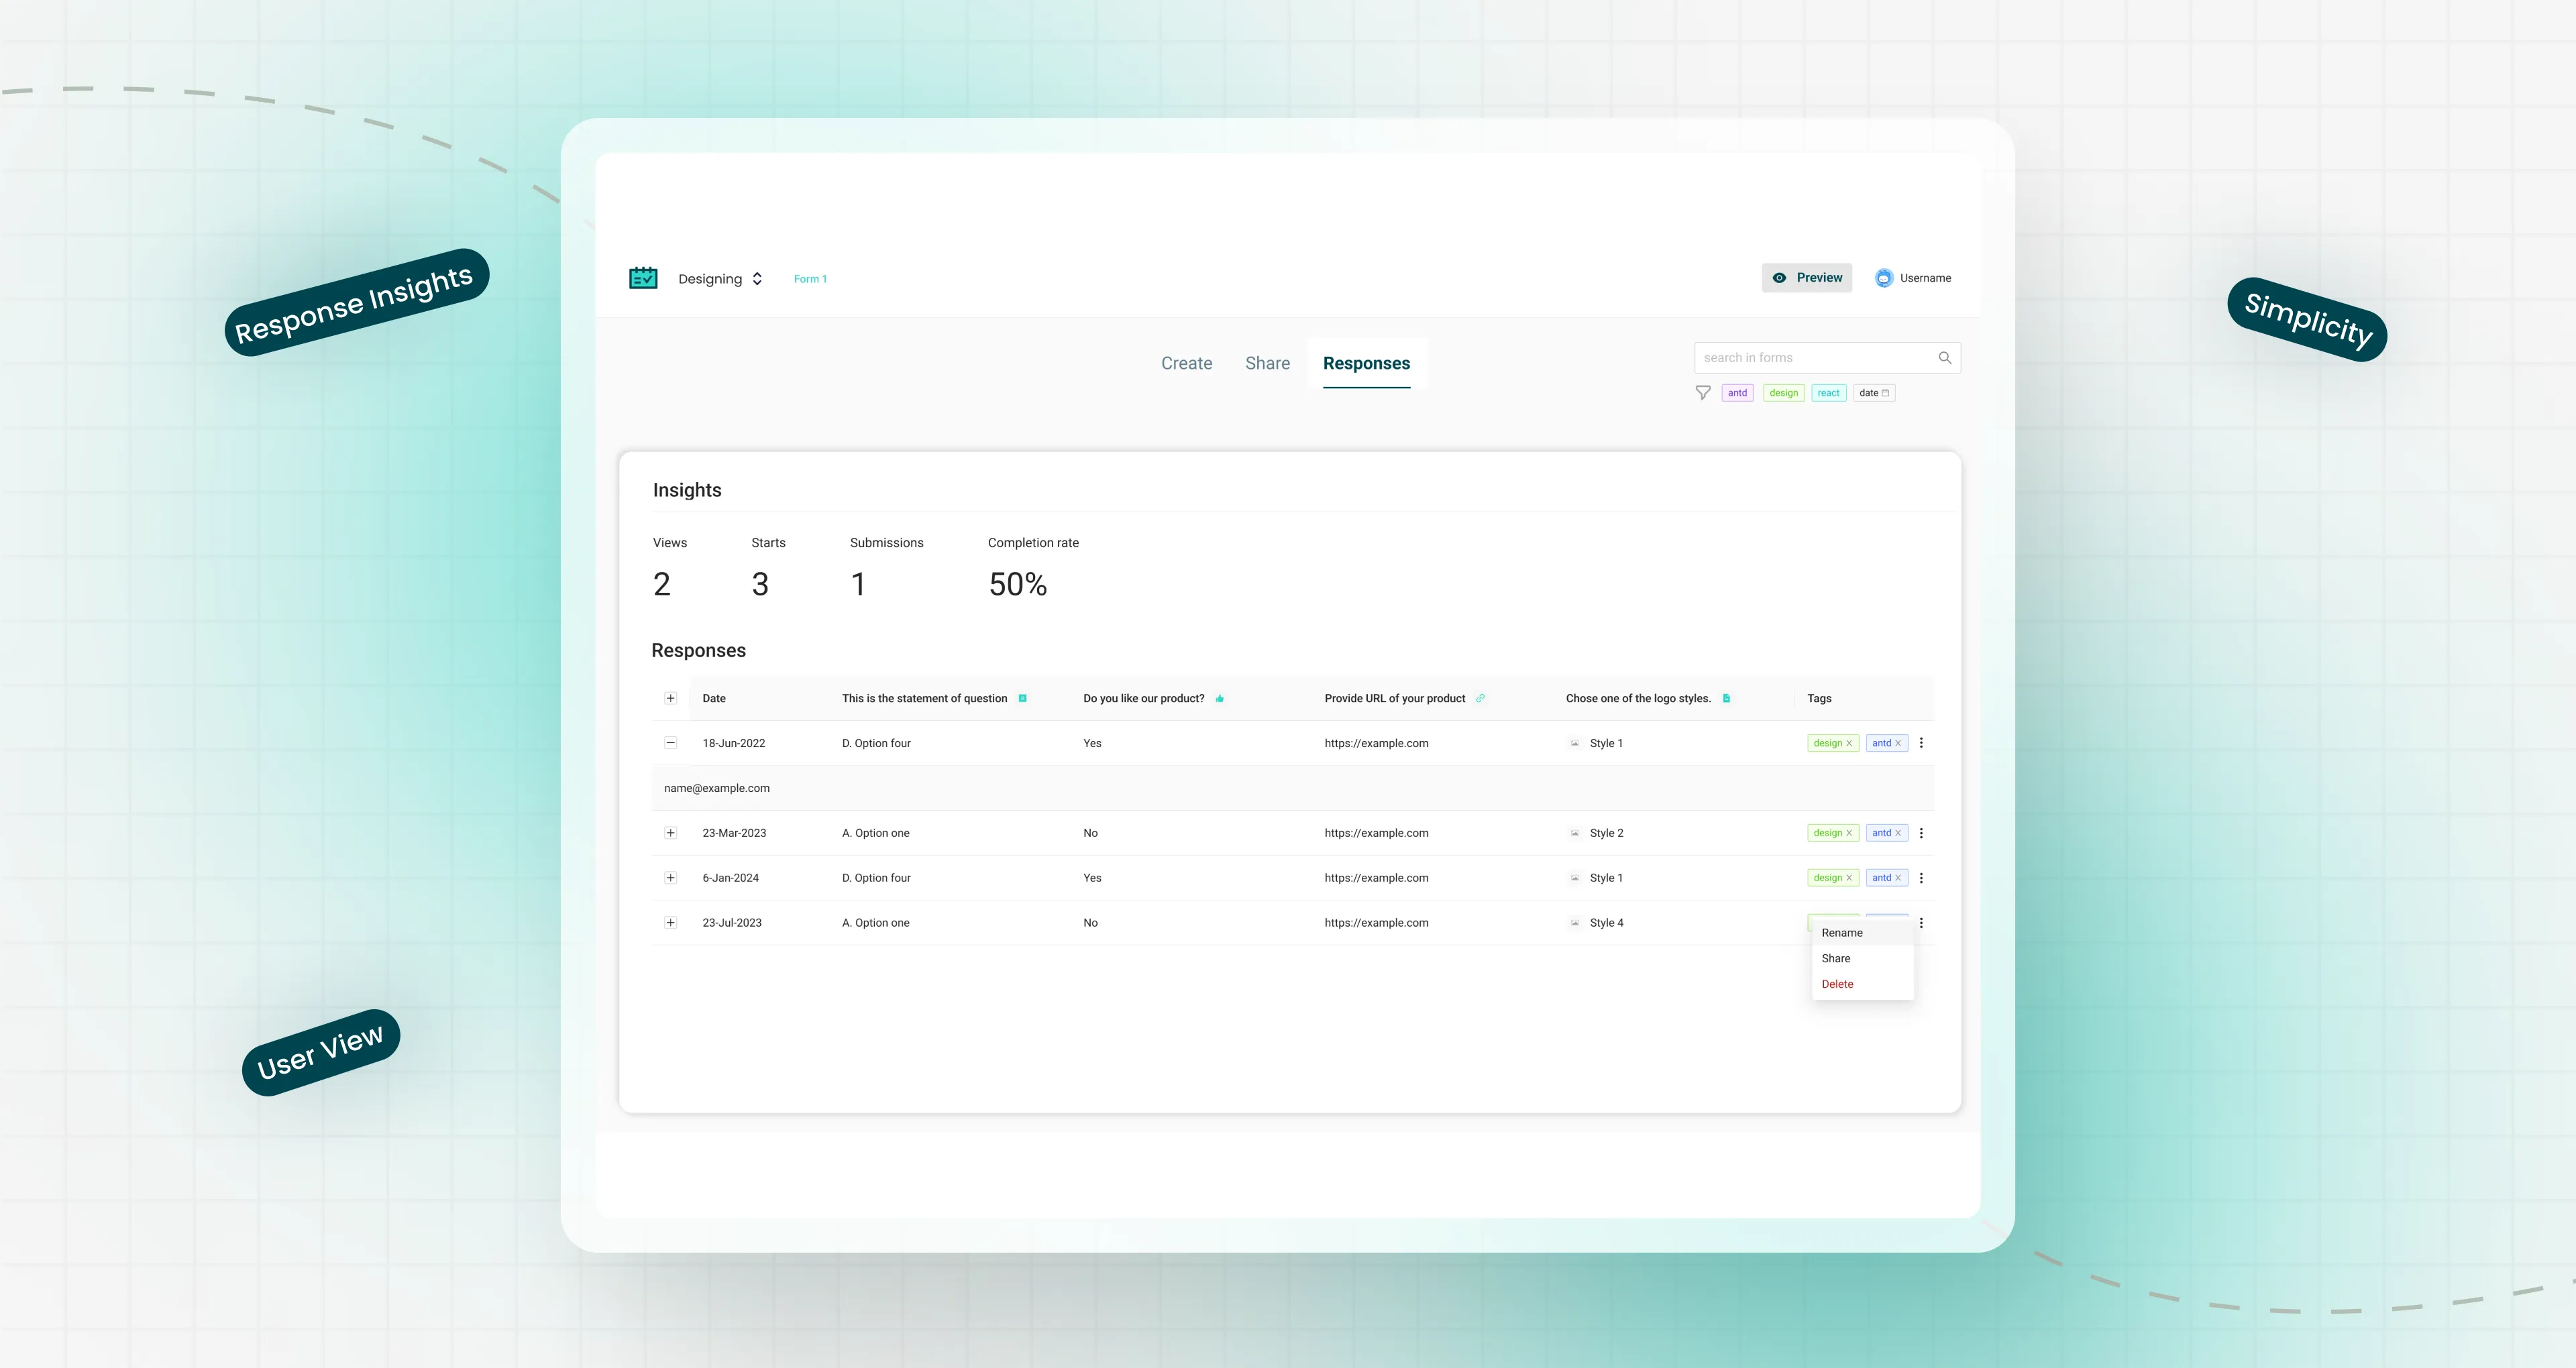Click the thumbs-up icon in product question header
This screenshot has width=2576, height=1368.
1220,698
